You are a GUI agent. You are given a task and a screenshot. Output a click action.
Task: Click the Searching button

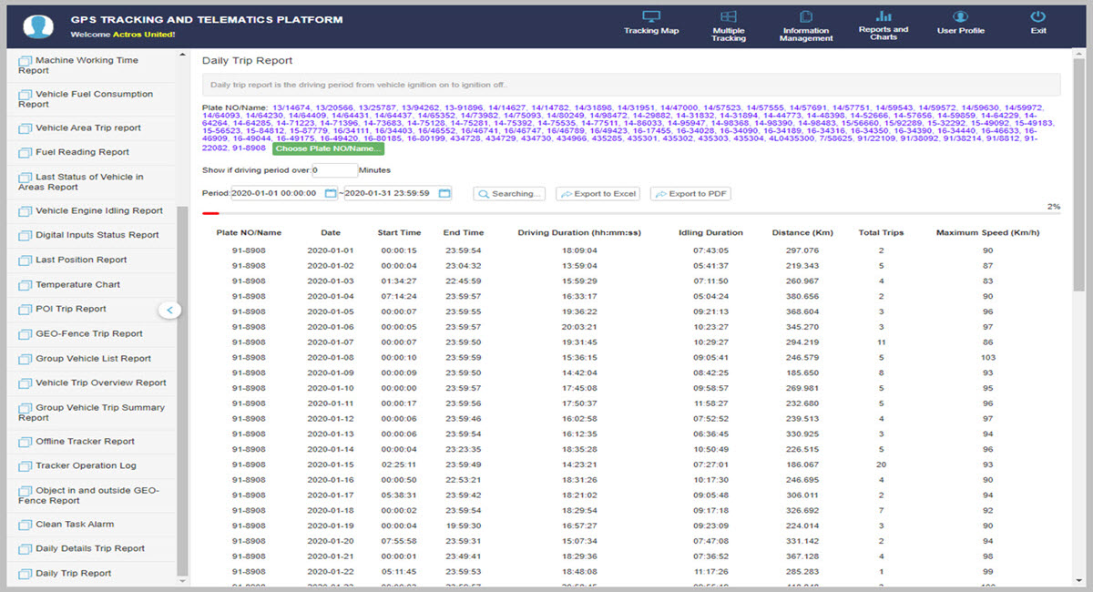coord(509,194)
